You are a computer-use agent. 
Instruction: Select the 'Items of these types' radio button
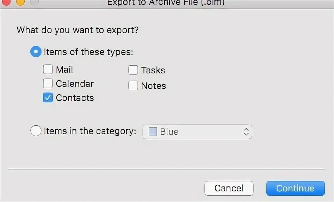(x=36, y=52)
